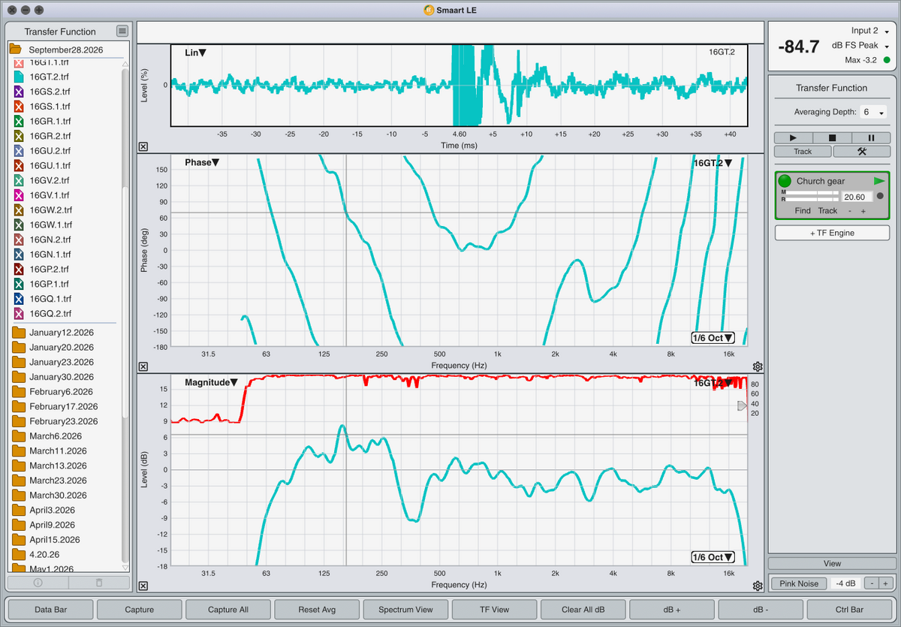Close the impulse response plot pane
This screenshot has width=901, height=627.
143,147
